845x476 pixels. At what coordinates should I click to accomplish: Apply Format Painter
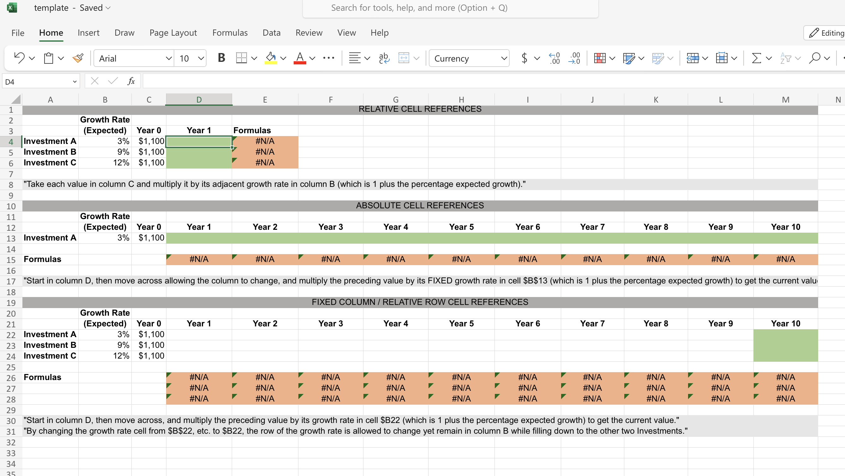78,58
